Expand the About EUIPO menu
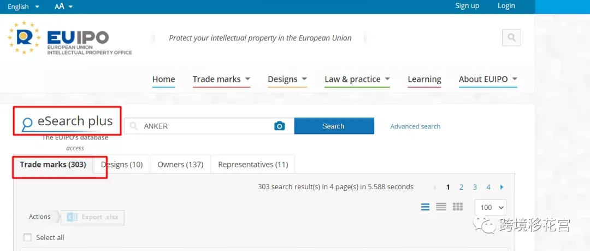The width and height of the screenshot is (590, 251). tap(488, 79)
